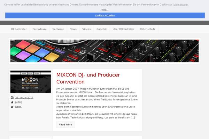Open the 'Preisklasse' menu item
Screen dimensions: 209x139
(40, 29)
